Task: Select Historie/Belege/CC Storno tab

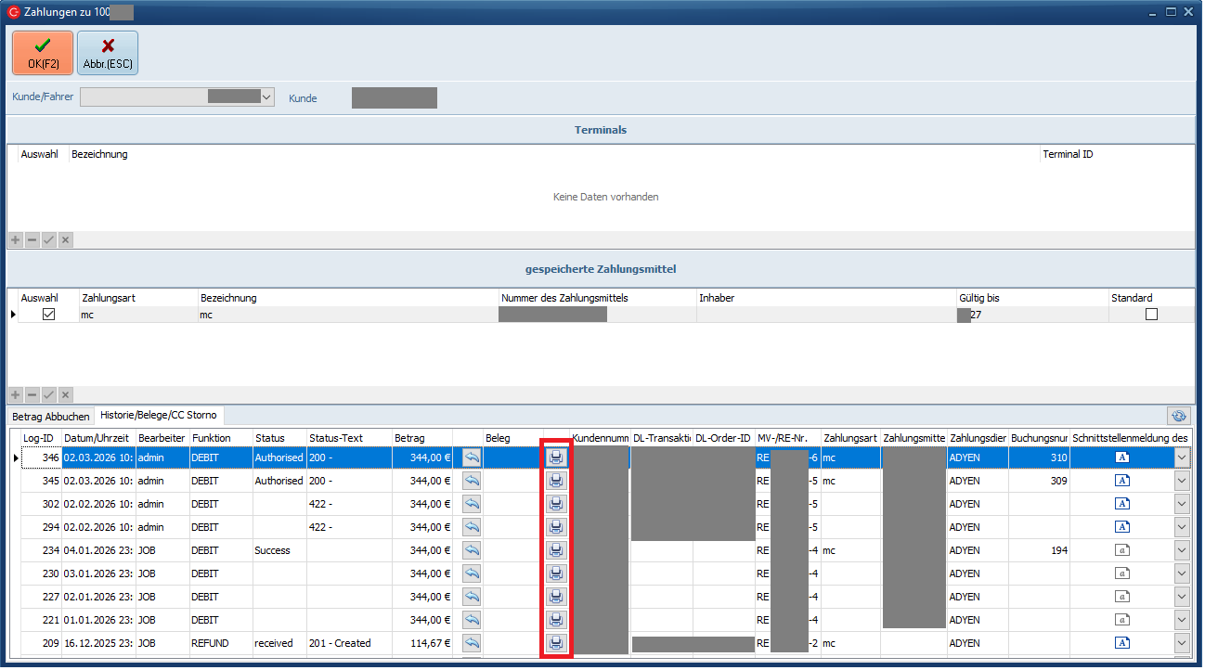Action: [157, 416]
